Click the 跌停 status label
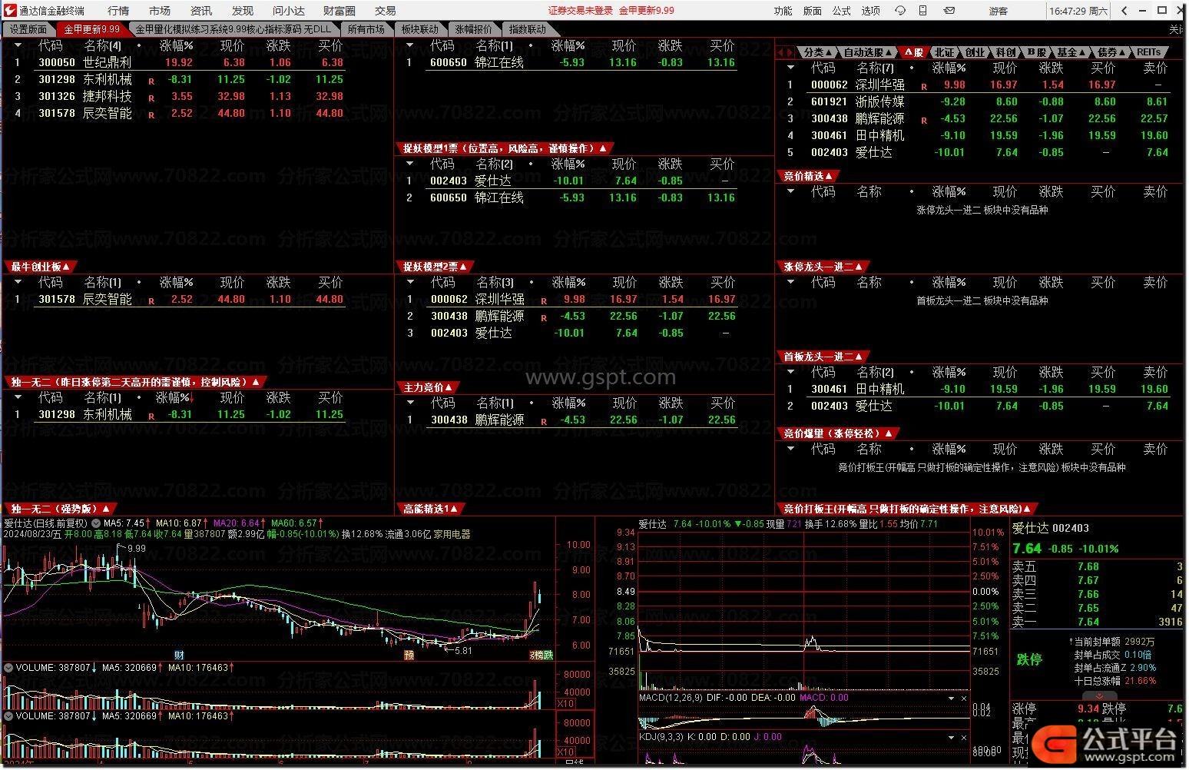Image resolution: width=1189 pixels, height=770 pixels. click(1029, 659)
